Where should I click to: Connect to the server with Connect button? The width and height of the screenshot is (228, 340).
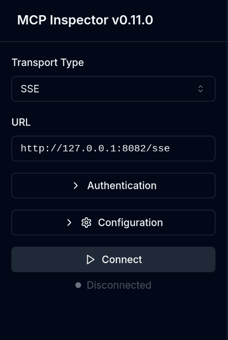(113, 259)
